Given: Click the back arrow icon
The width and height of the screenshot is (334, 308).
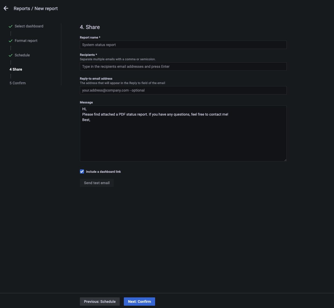Looking at the screenshot, I should click(x=6, y=9).
